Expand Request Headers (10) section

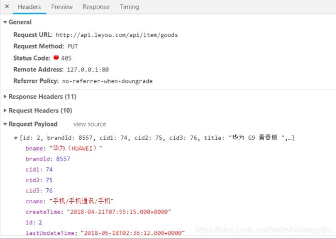tap(5, 111)
